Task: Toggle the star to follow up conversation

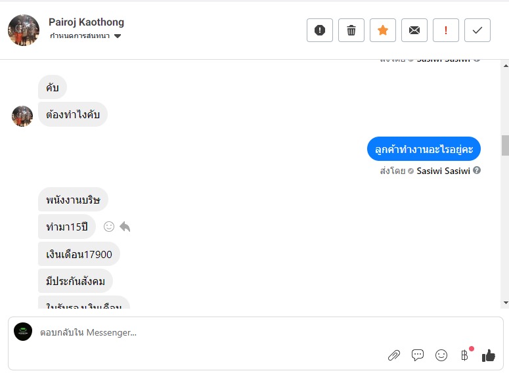Action: 383,30
